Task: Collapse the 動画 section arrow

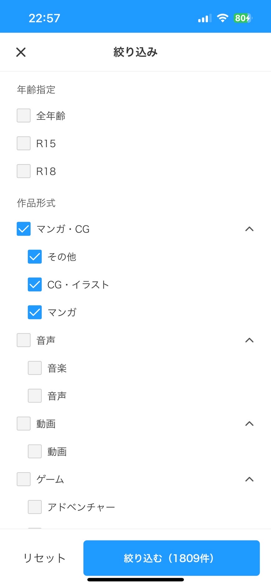Action: (x=250, y=424)
